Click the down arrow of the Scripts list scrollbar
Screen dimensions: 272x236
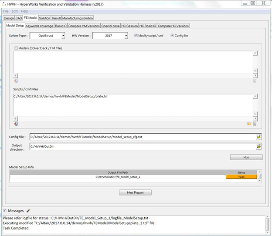(255, 114)
